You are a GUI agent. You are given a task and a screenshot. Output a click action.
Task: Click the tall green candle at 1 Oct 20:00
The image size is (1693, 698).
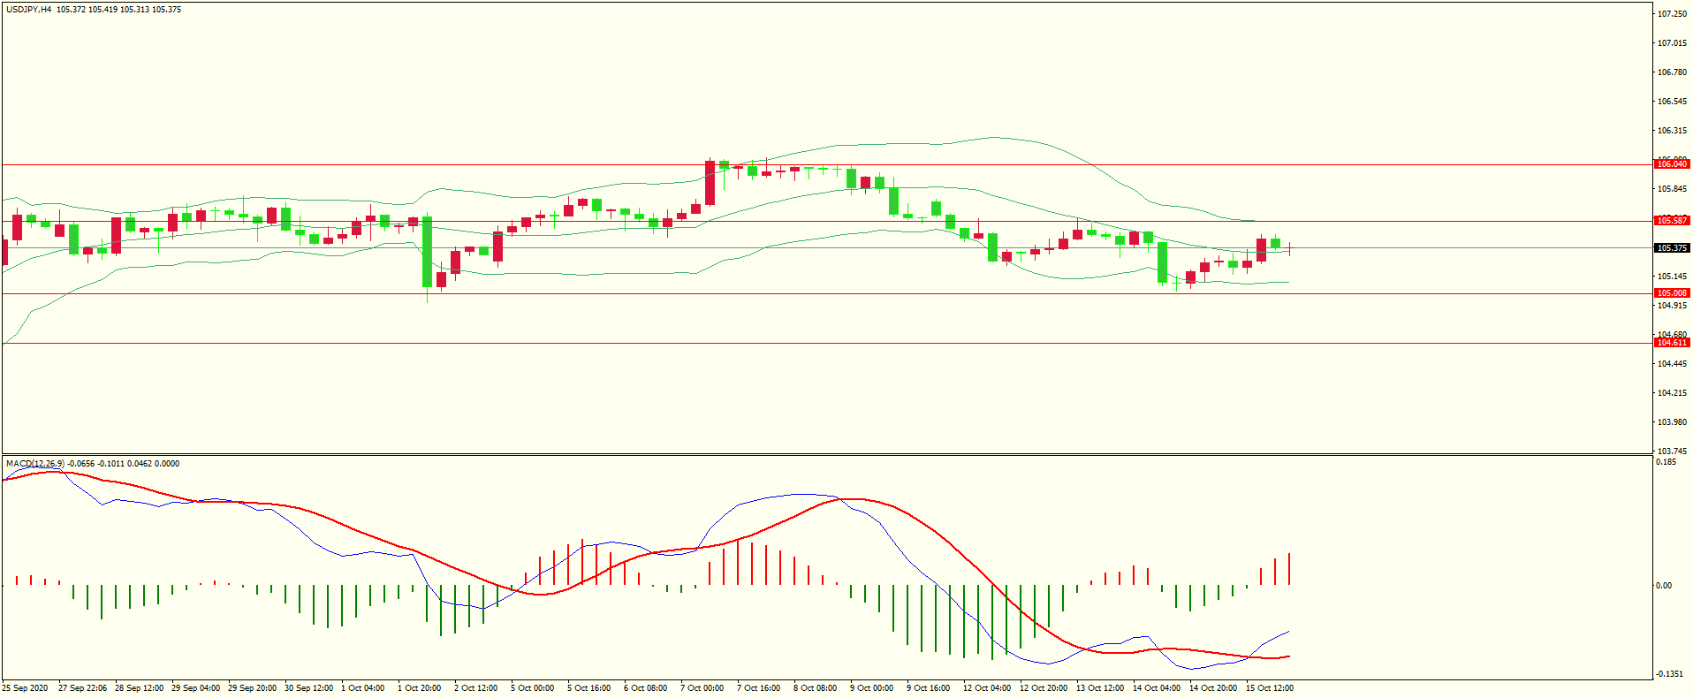(x=428, y=252)
